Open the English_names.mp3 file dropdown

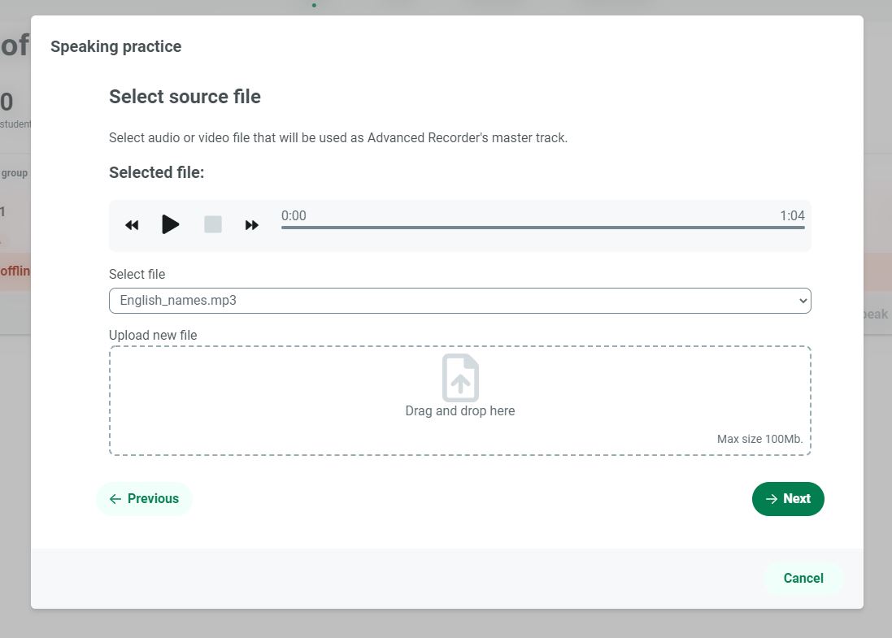coord(459,301)
